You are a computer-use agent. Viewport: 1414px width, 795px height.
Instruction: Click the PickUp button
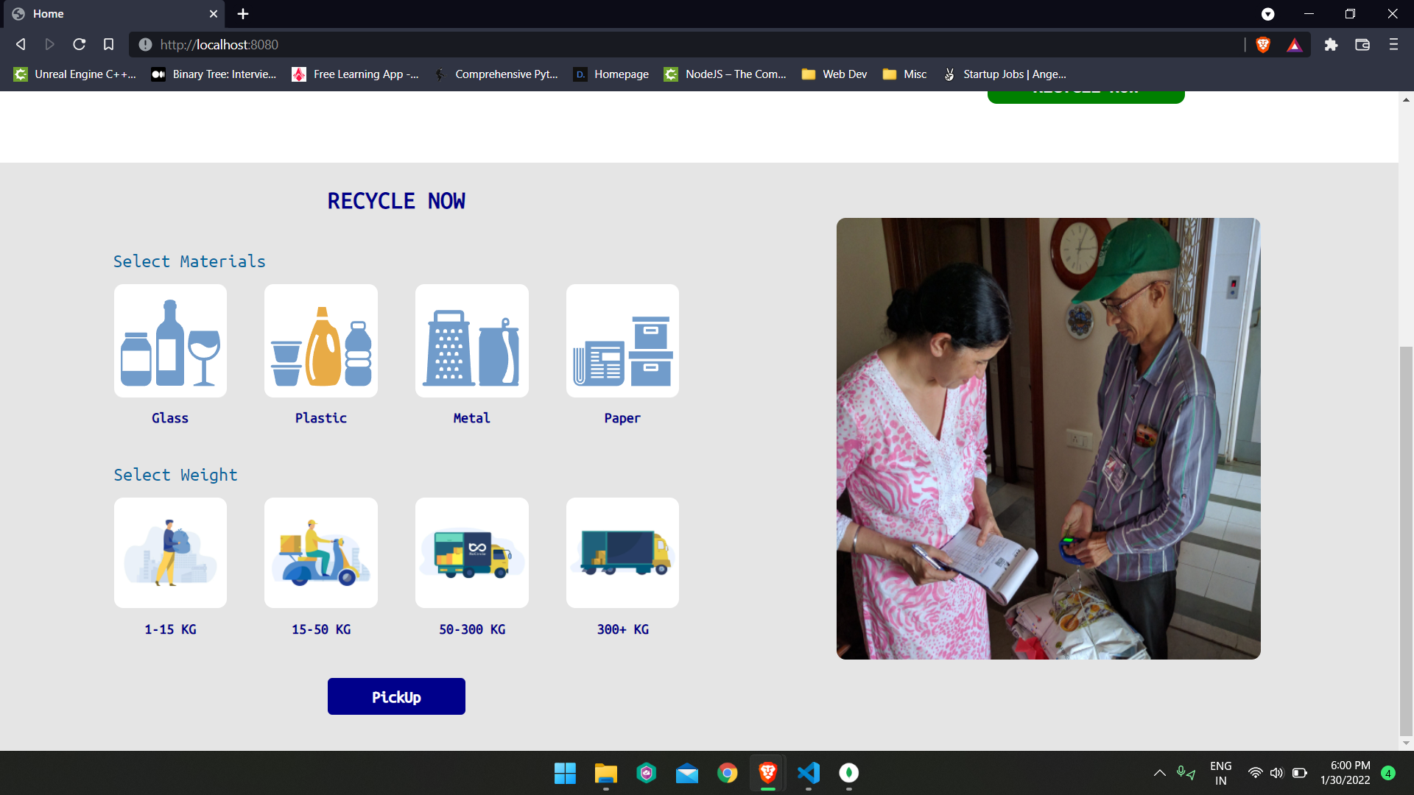pos(396,696)
